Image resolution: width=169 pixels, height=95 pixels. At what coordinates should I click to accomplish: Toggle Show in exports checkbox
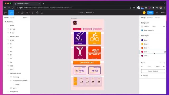[x=142, y=30]
